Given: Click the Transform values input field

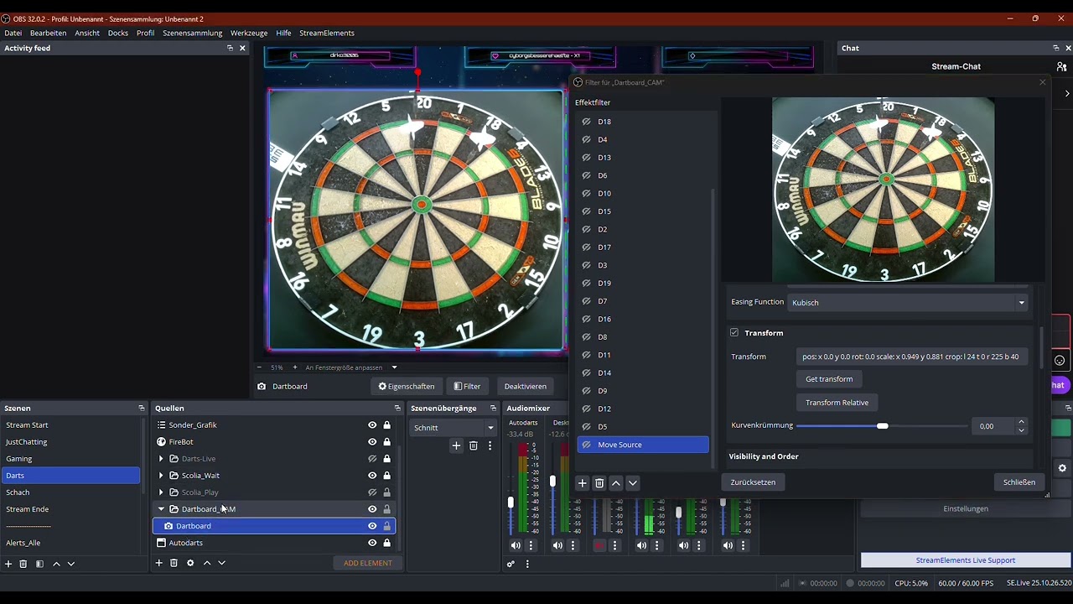Looking at the screenshot, I should tap(912, 357).
